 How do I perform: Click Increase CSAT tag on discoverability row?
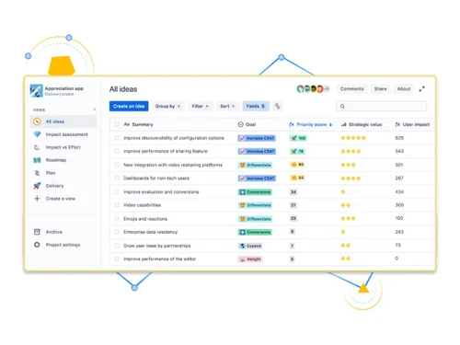click(x=257, y=138)
